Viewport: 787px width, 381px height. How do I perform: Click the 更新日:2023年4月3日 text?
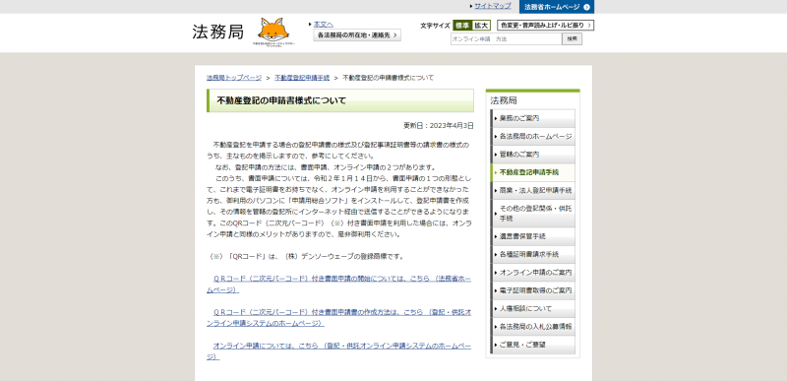pos(438,125)
